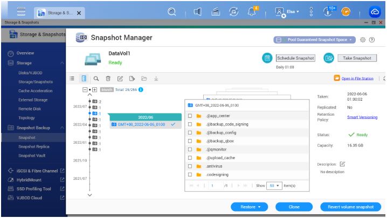The width and height of the screenshot is (387, 218).
Task: Zoom in timeline with plus button
Action: click(94, 89)
